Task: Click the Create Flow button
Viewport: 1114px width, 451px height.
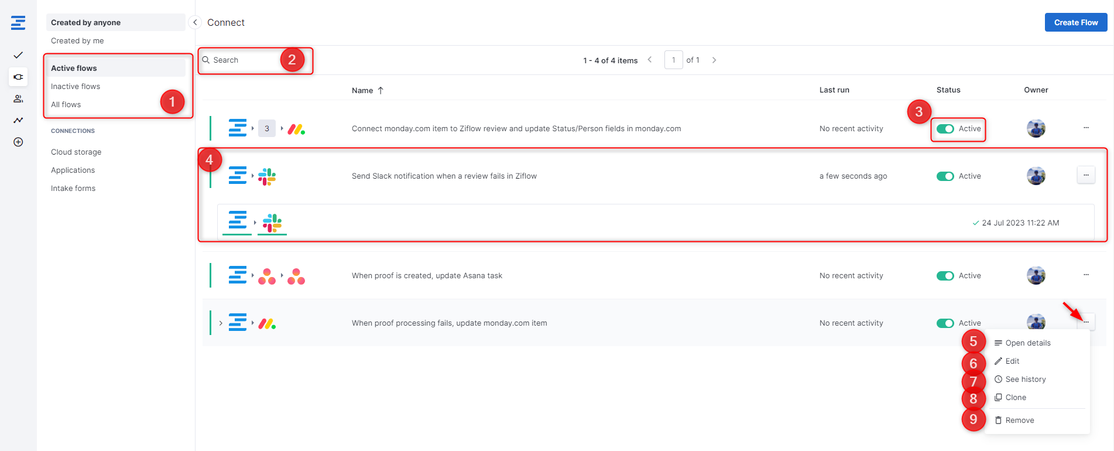Action: tap(1075, 22)
